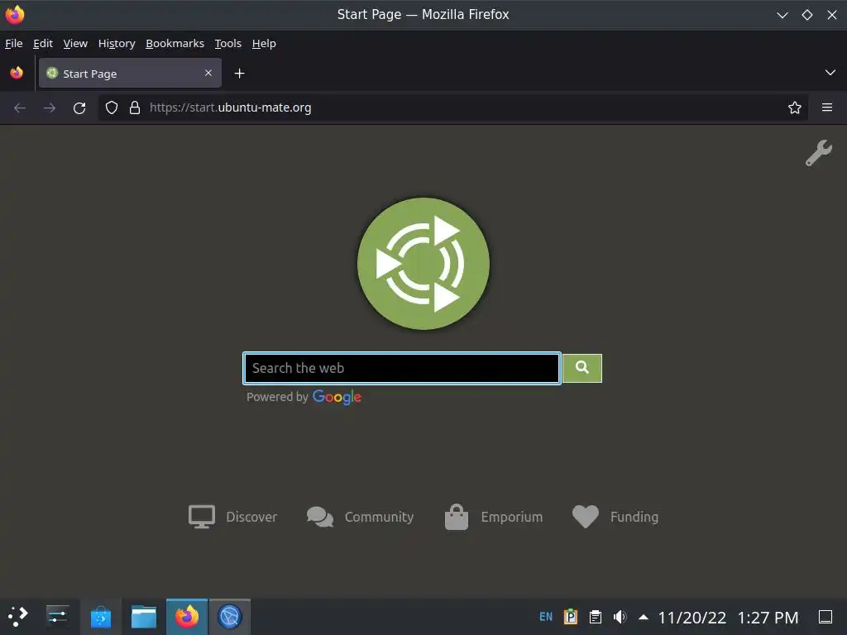Viewport: 847px width, 635px height.
Task: Click the Firefox icon in title bar
Action: 15,15
